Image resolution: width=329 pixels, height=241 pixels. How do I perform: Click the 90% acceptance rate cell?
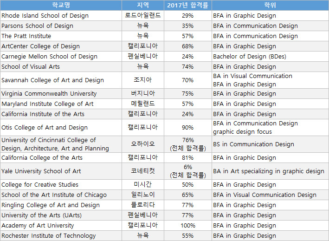(188, 127)
